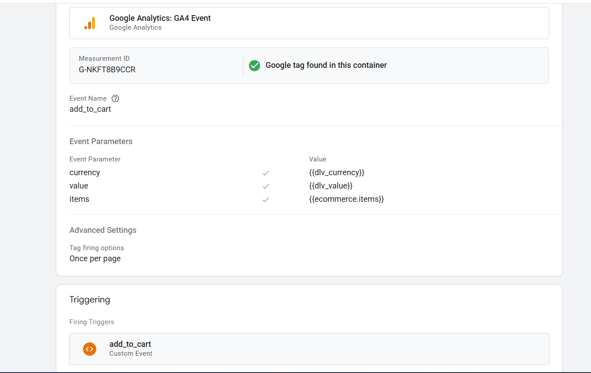
Task: Open the Event Name help icon
Action: click(115, 98)
